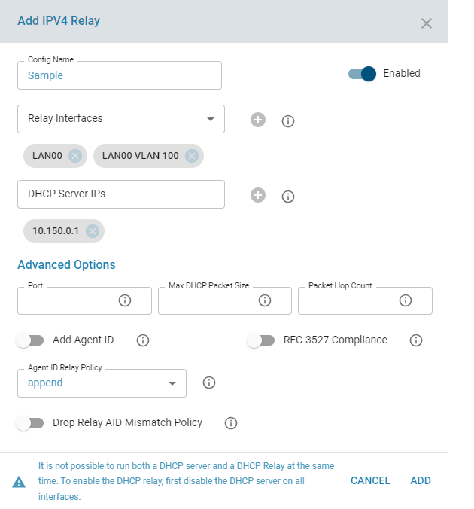Click the CANCEL button

coord(370,480)
